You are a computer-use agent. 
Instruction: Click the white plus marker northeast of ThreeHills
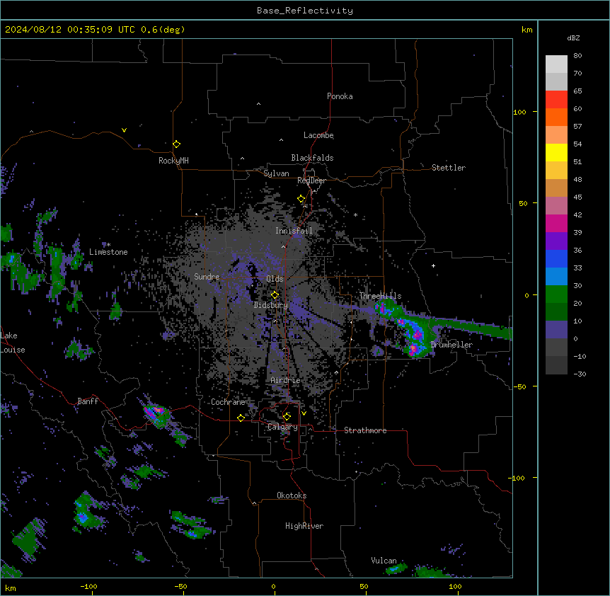(x=433, y=265)
